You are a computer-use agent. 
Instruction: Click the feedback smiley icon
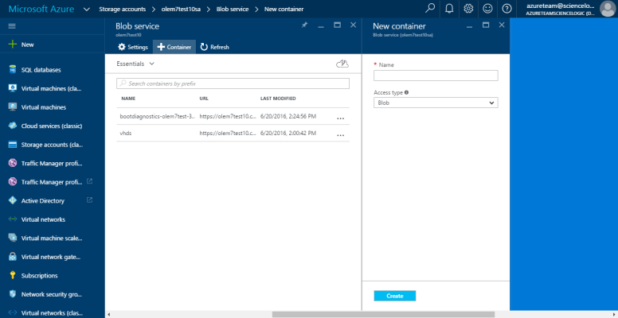(487, 8)
